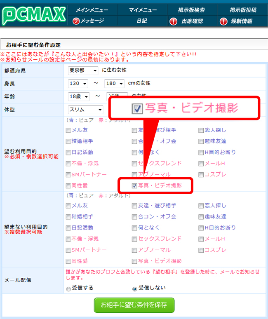Screen dimensions: 268x319
Task: Check メル友 under 望む利用目的
Action: [68, 130]
